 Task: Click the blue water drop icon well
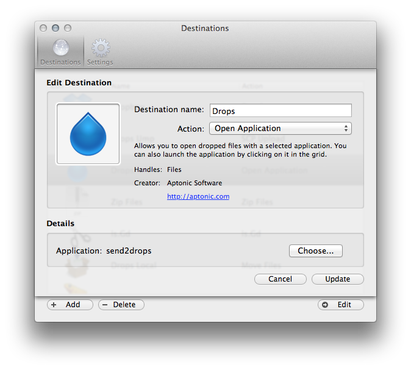(88, 133)
